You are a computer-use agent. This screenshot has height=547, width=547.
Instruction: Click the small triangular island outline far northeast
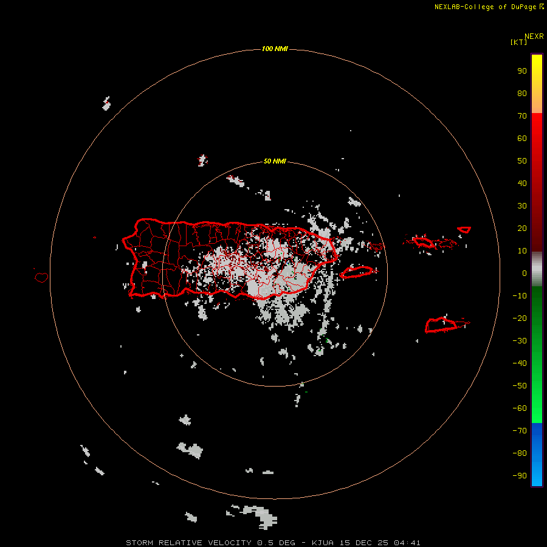click(x=464, y=230)
